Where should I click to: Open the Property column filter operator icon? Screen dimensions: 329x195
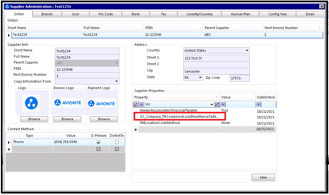[x=142, y=104]
